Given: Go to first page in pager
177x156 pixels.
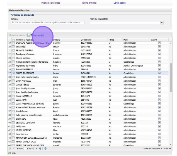Looking at the screenshot, I should tap(10, 148).
